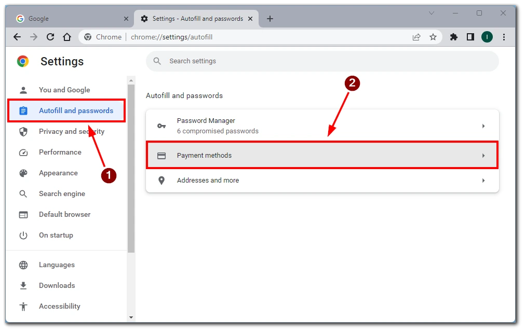The image size is (525, 332).
Task: Click the Languages globe icon
Action: coord(23,265)
